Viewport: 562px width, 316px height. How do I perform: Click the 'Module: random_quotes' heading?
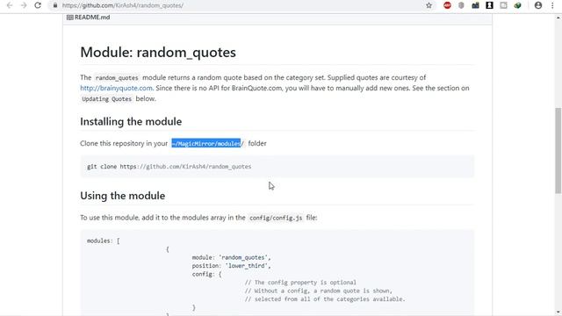(x=158, y=53)
